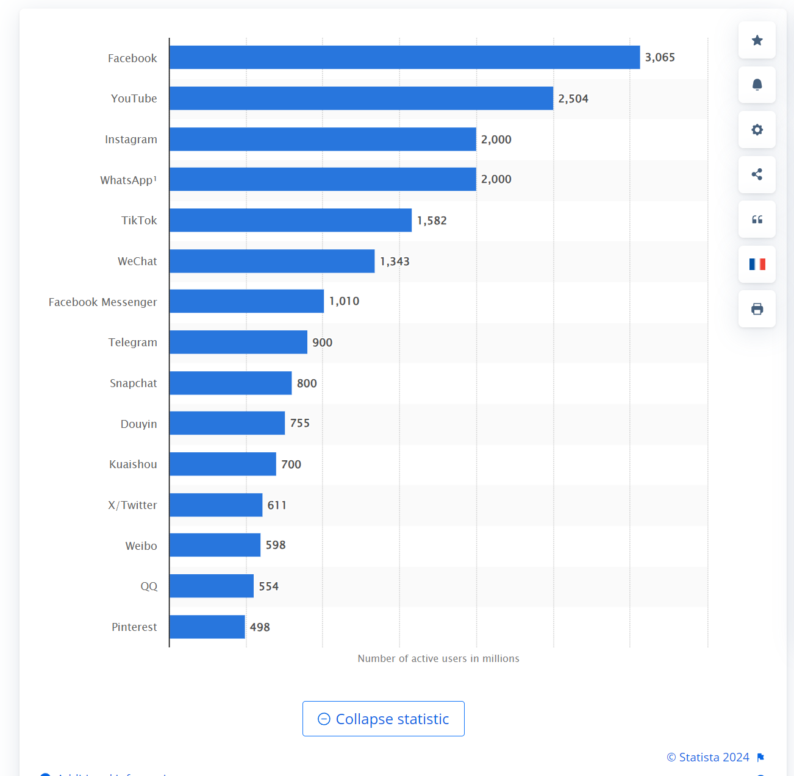Screen dimensions: 794x776
Task: Collapse the statistic with the Collapse button
Action: click(384, 719)
